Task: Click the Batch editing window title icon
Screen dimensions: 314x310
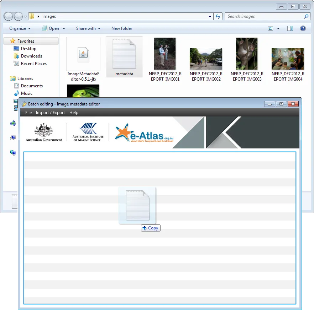Action: tap(24, 104)
